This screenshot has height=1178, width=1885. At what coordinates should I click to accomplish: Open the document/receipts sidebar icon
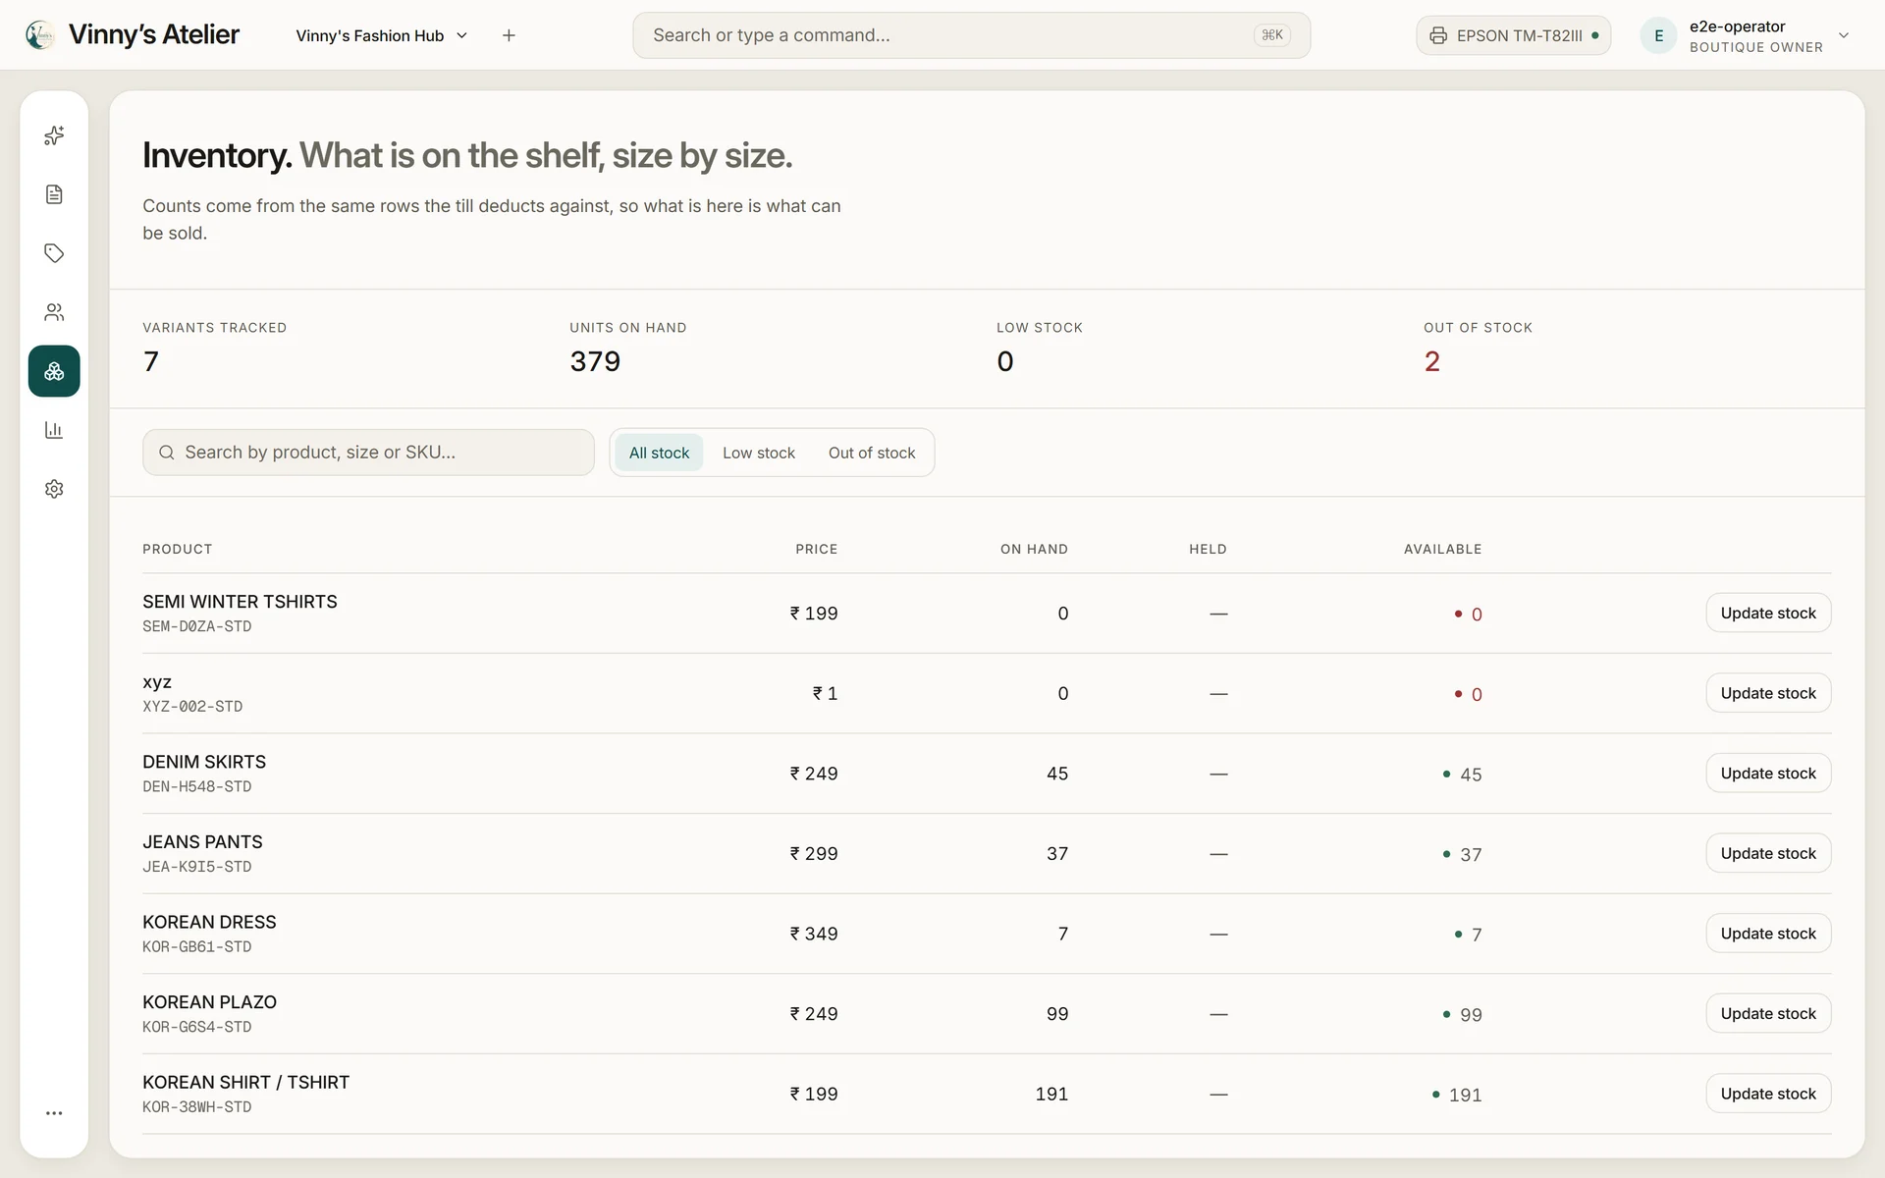point(54,194)
